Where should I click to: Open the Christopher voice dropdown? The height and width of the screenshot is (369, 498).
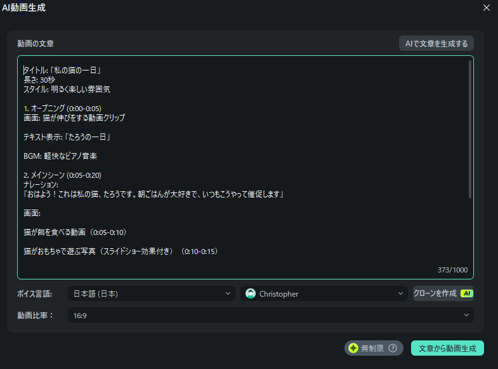pos(324,293)
